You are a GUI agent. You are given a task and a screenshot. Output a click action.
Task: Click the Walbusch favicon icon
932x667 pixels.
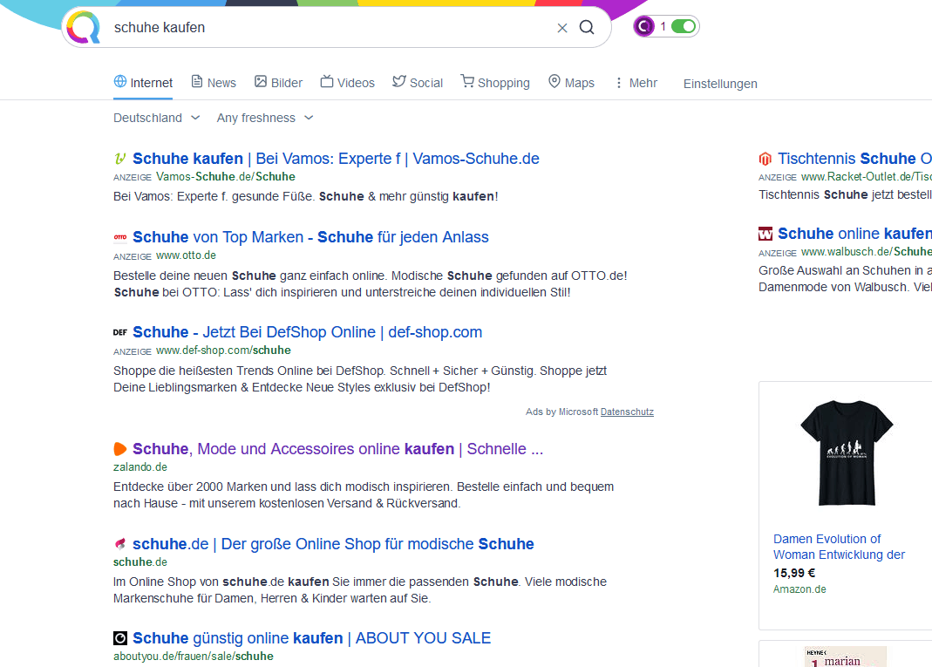[765, 234]
